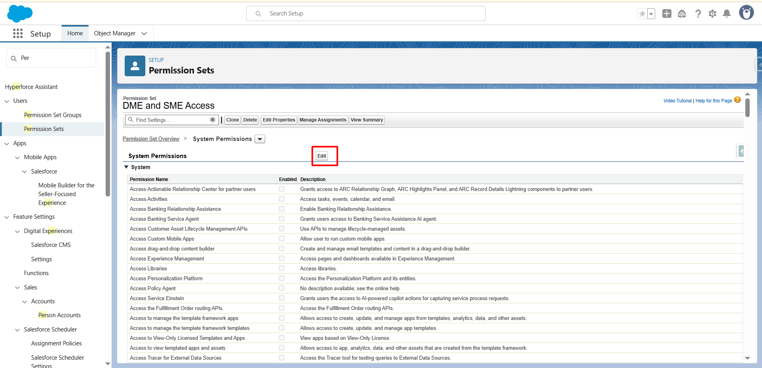This screenshot has height=368, width=762.
Task: Toggle Access Service Einstein checkbox
Action: click(x=282, y=298)
